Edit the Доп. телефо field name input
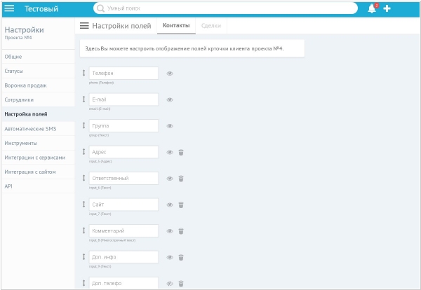421x290 pixels. pos(123,283)
